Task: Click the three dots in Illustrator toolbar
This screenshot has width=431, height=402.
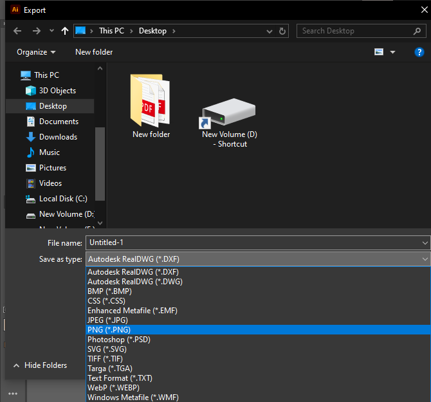Action: (13, 394)
